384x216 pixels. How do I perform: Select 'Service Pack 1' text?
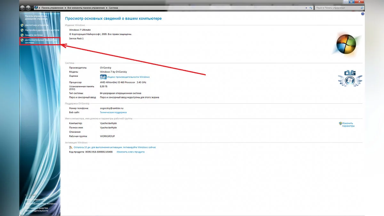[76, 38]
